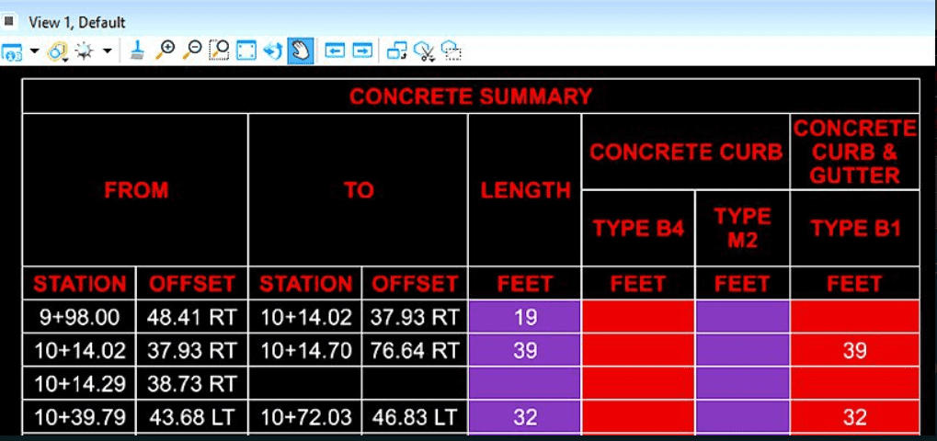Screen dimensions: 937x441
Task: Click the 10+14.70 station cell
Action: 306,350
